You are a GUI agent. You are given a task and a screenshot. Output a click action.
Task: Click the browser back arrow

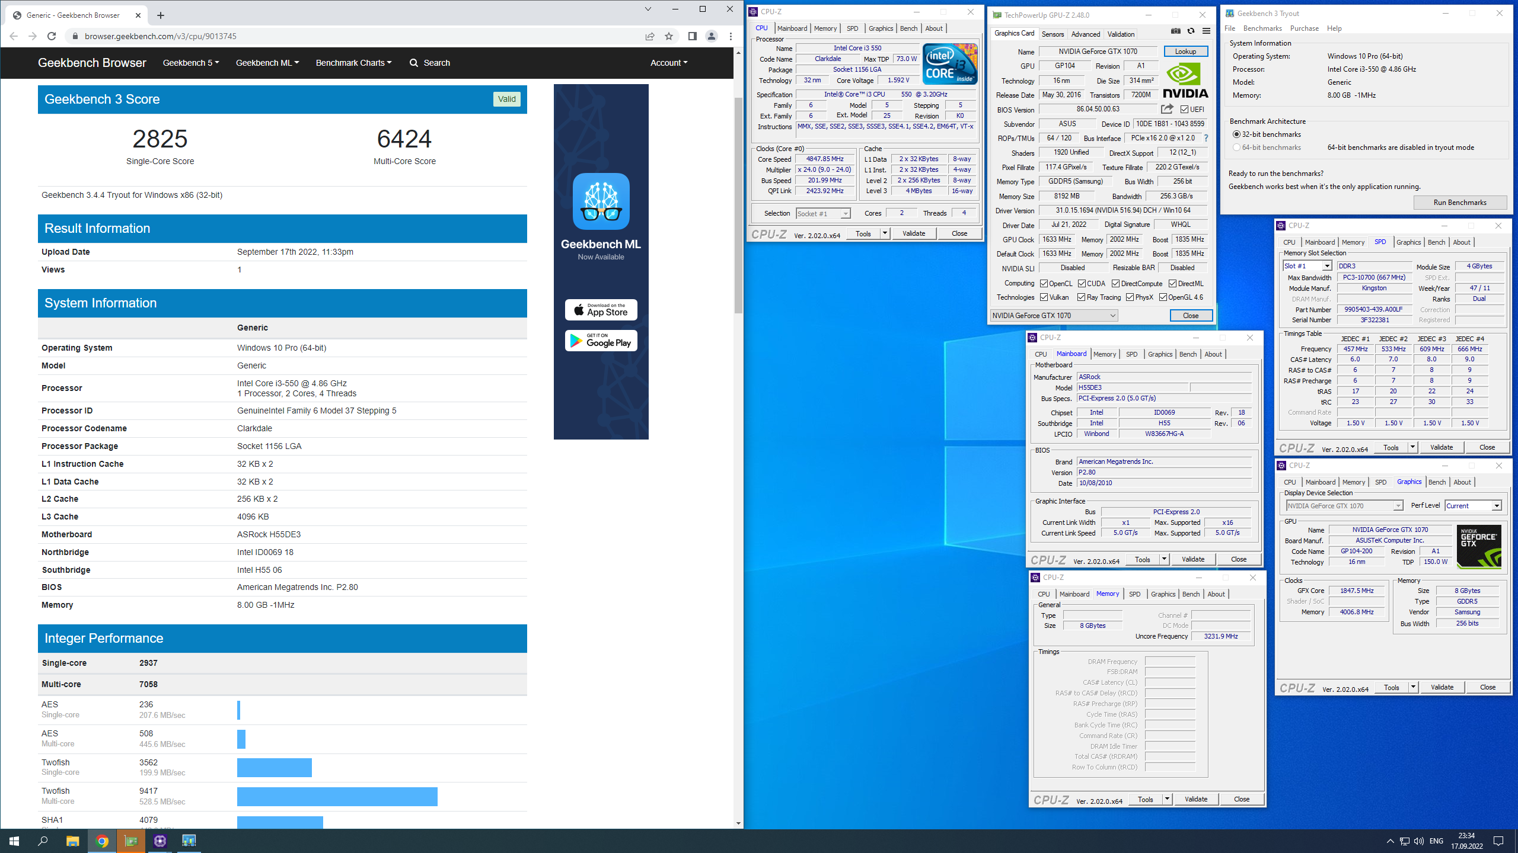pyautogui.click(x=14, y=36)
